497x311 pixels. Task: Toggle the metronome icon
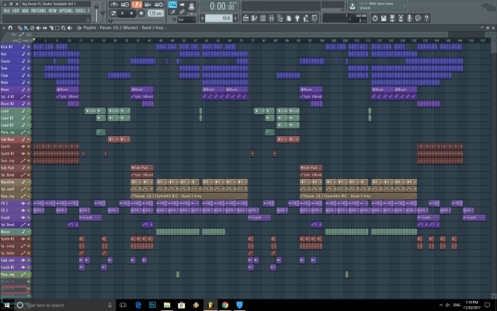click(114, 5)
